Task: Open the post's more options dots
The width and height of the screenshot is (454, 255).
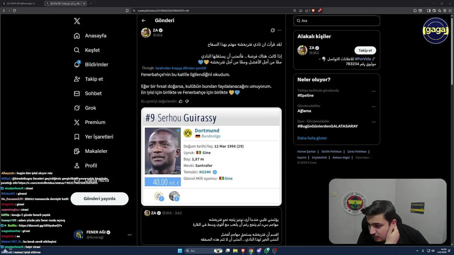Action: coord(279,30)
